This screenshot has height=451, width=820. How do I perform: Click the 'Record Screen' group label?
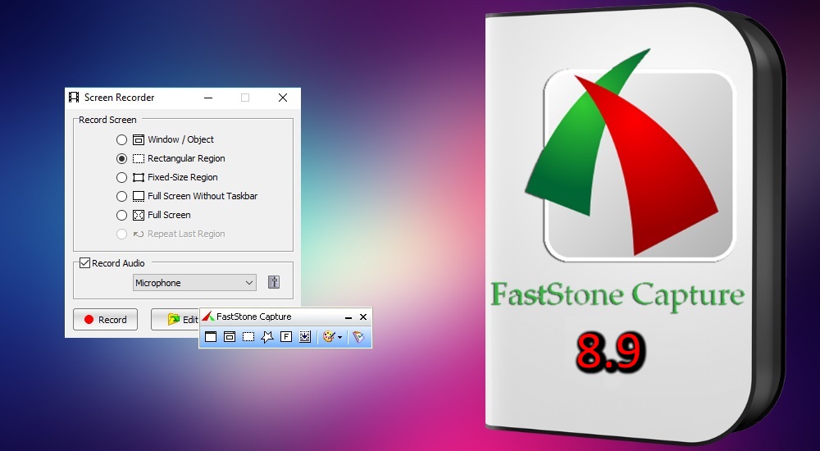coord(107,120)
